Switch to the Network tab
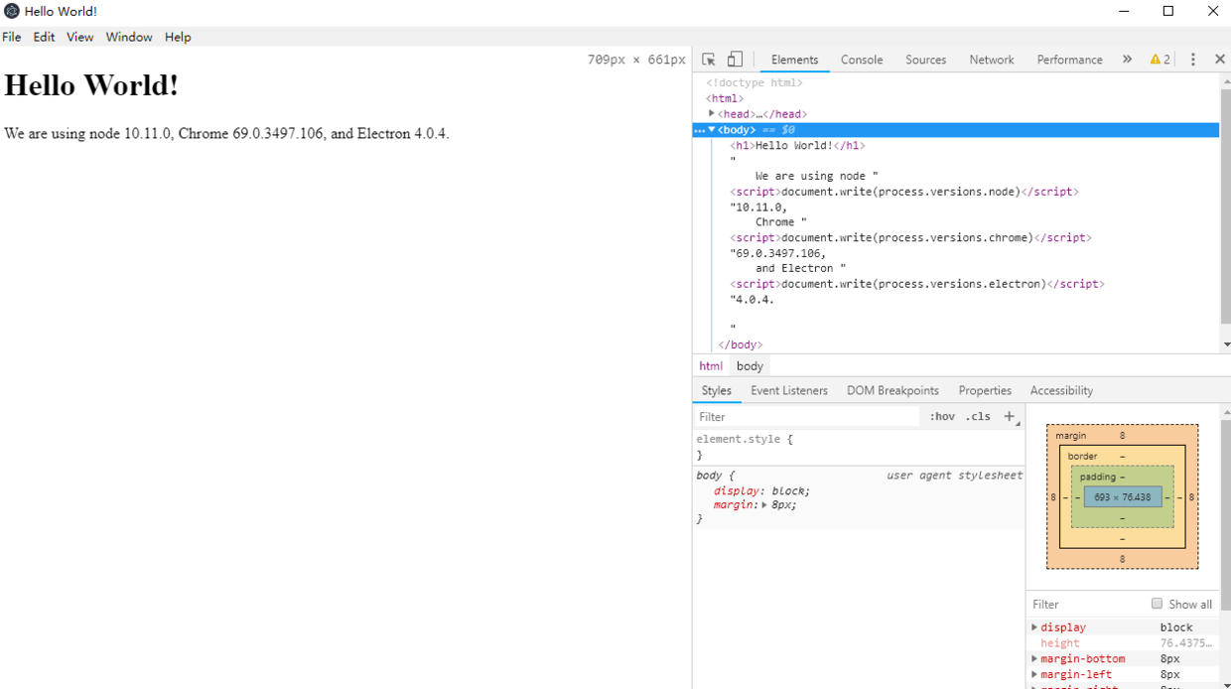The width and height of the screenshot is (1231, 689). coord(992,60)
